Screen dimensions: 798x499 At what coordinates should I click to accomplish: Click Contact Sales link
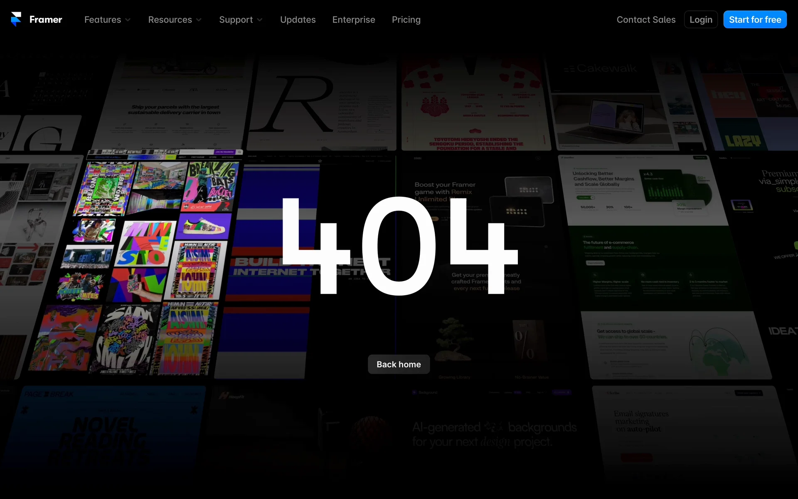pos(646,20)
